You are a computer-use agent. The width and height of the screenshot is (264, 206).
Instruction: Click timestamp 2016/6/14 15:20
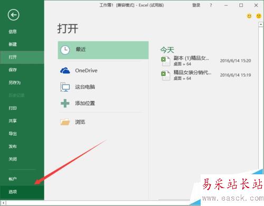tap(235, 61)
